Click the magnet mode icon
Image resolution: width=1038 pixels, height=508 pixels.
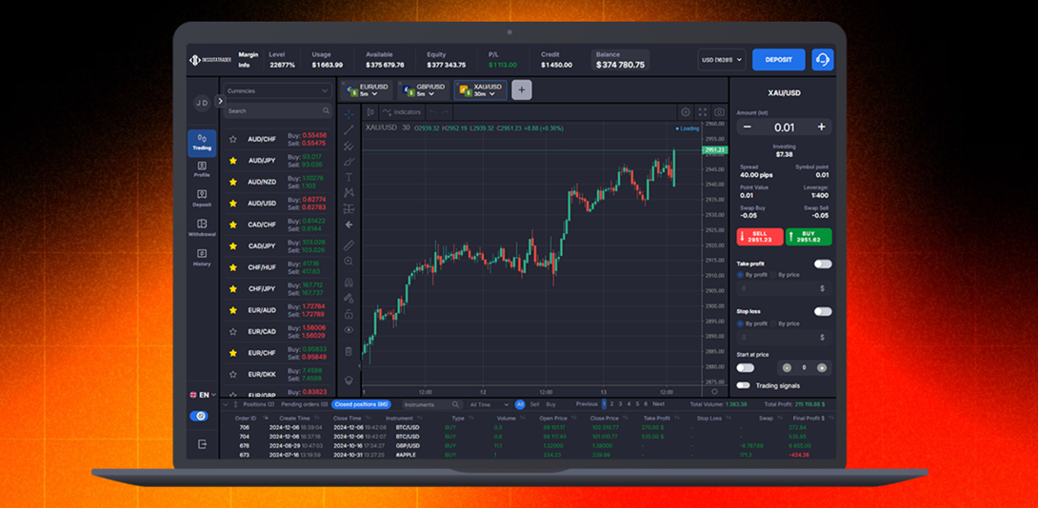[x=349, y=283]
